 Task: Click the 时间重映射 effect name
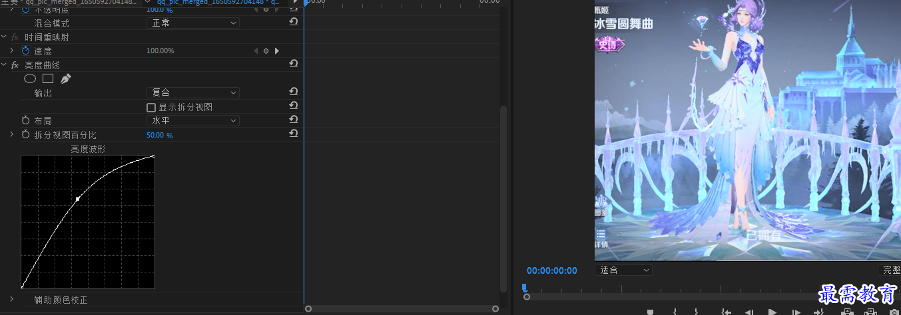click(47, 37)
